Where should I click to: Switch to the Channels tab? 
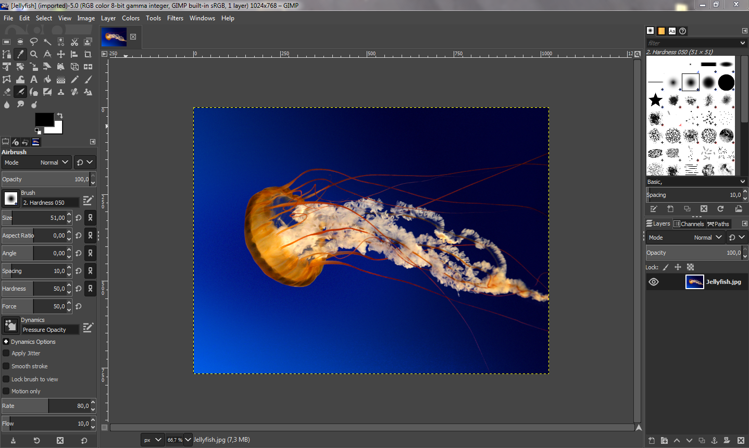coord(689,224)
